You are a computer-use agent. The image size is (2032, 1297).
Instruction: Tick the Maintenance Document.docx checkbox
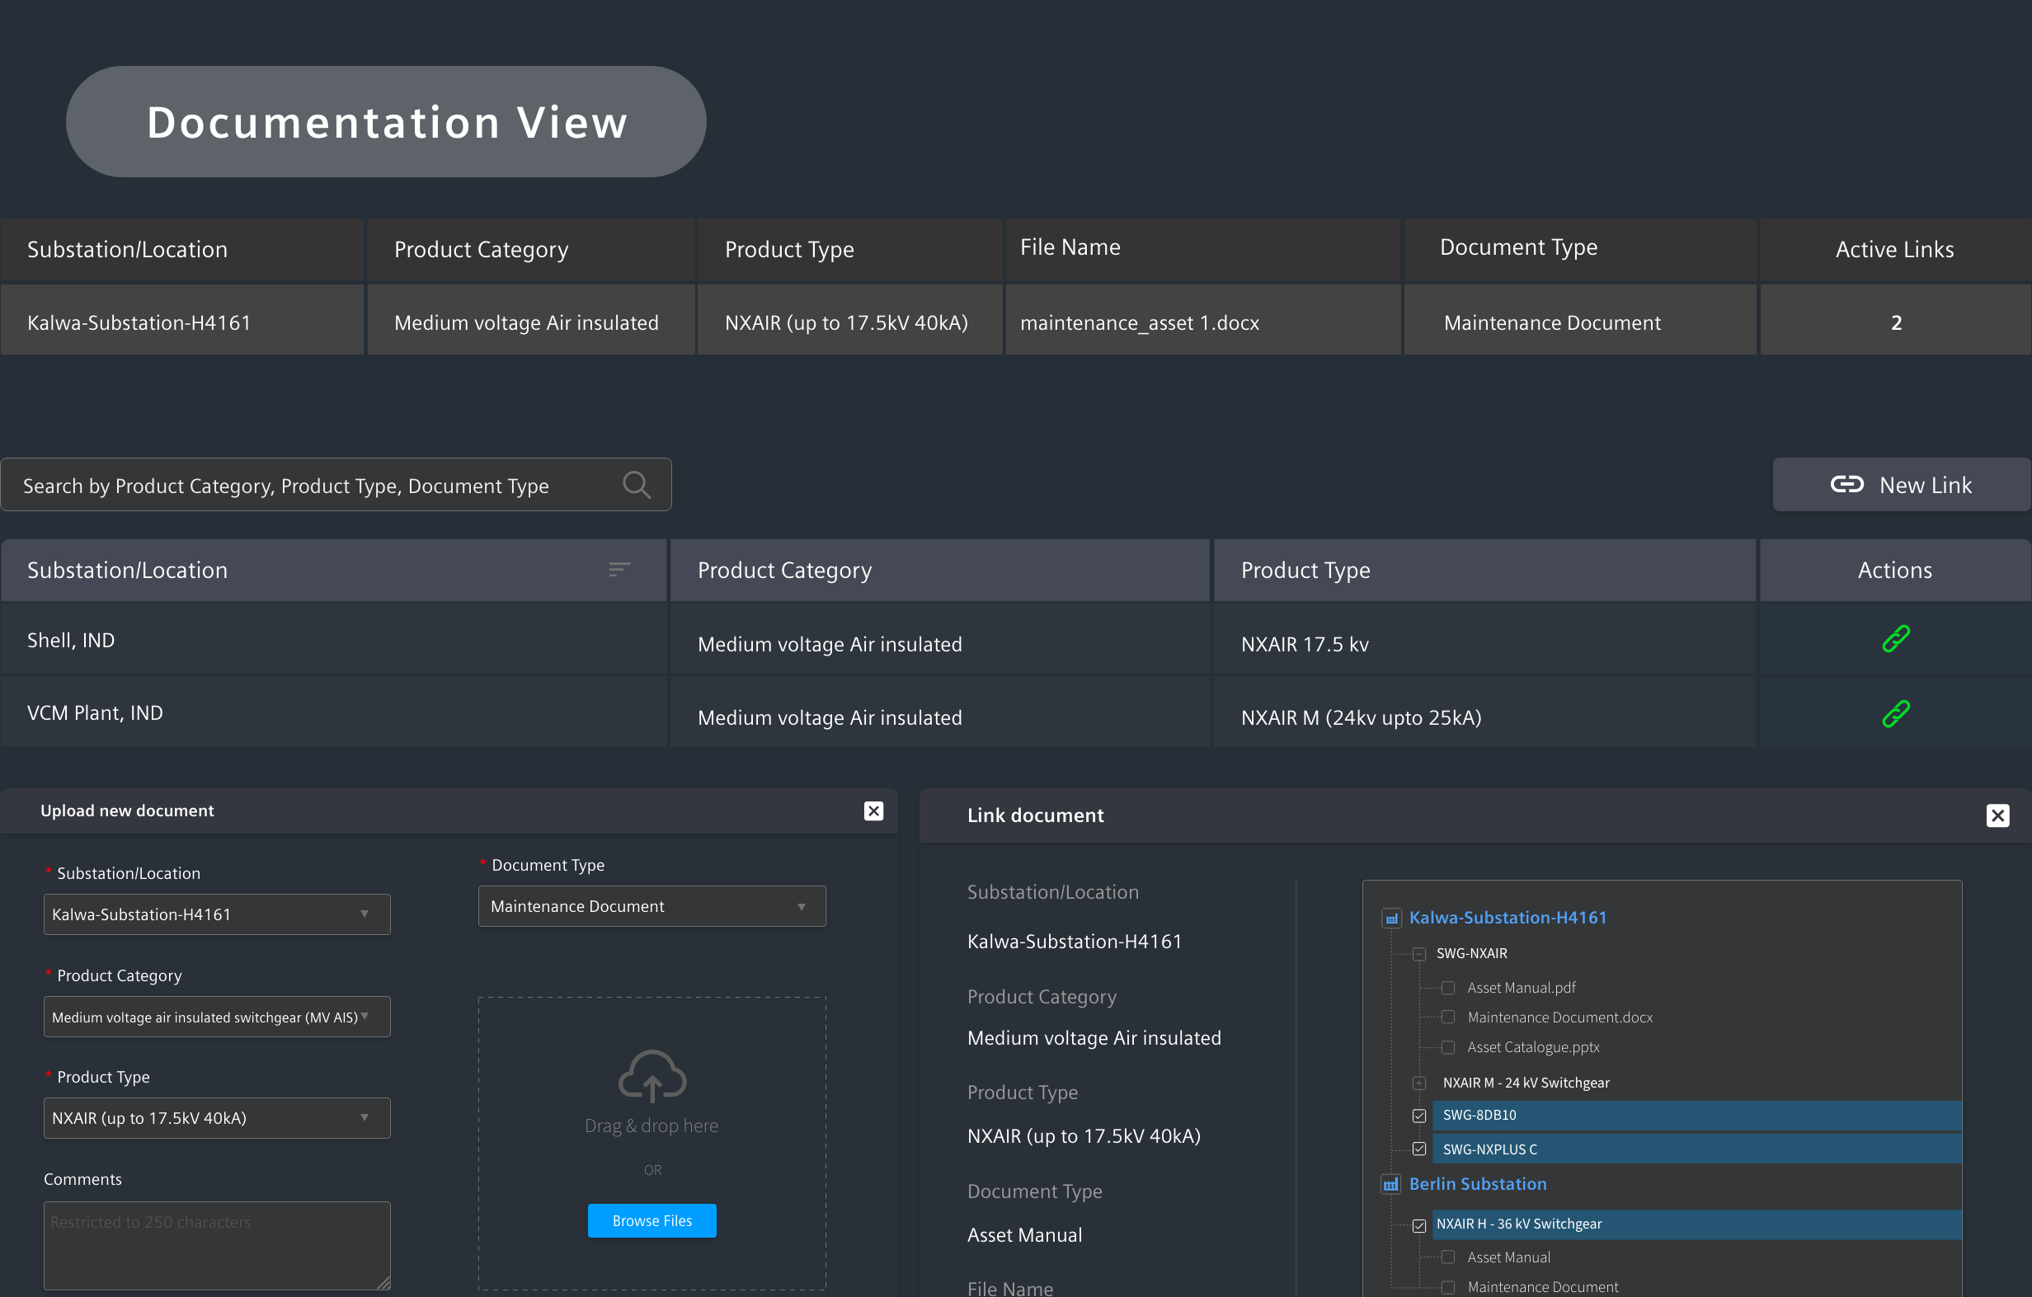tap(1448, 1017)
